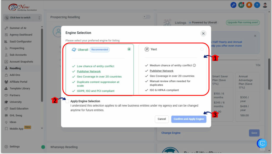
Task: Collapse sidebar with green arrow button
Action: click(43, 147)
